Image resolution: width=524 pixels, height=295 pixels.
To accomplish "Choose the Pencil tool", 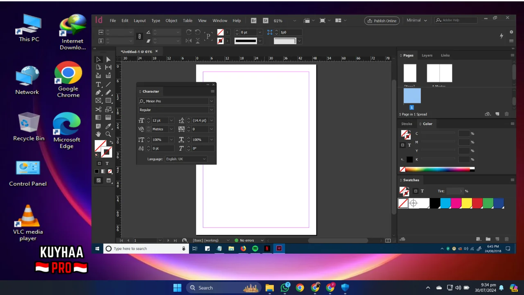I will 108,93.
